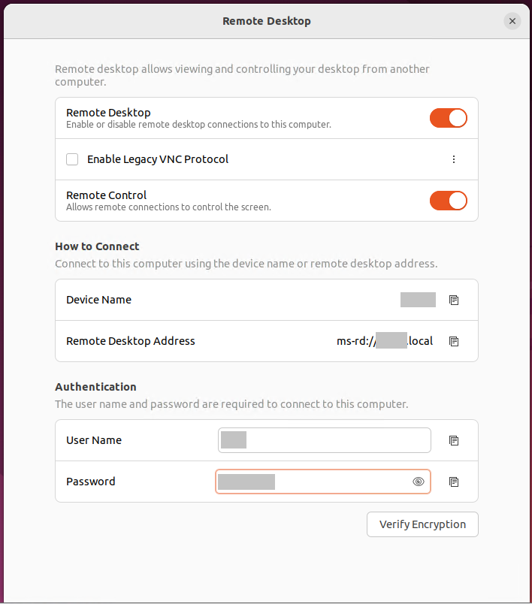The image size is (532, 604).
Task: Select the Device Name row
Action: (x=267, y=300)
